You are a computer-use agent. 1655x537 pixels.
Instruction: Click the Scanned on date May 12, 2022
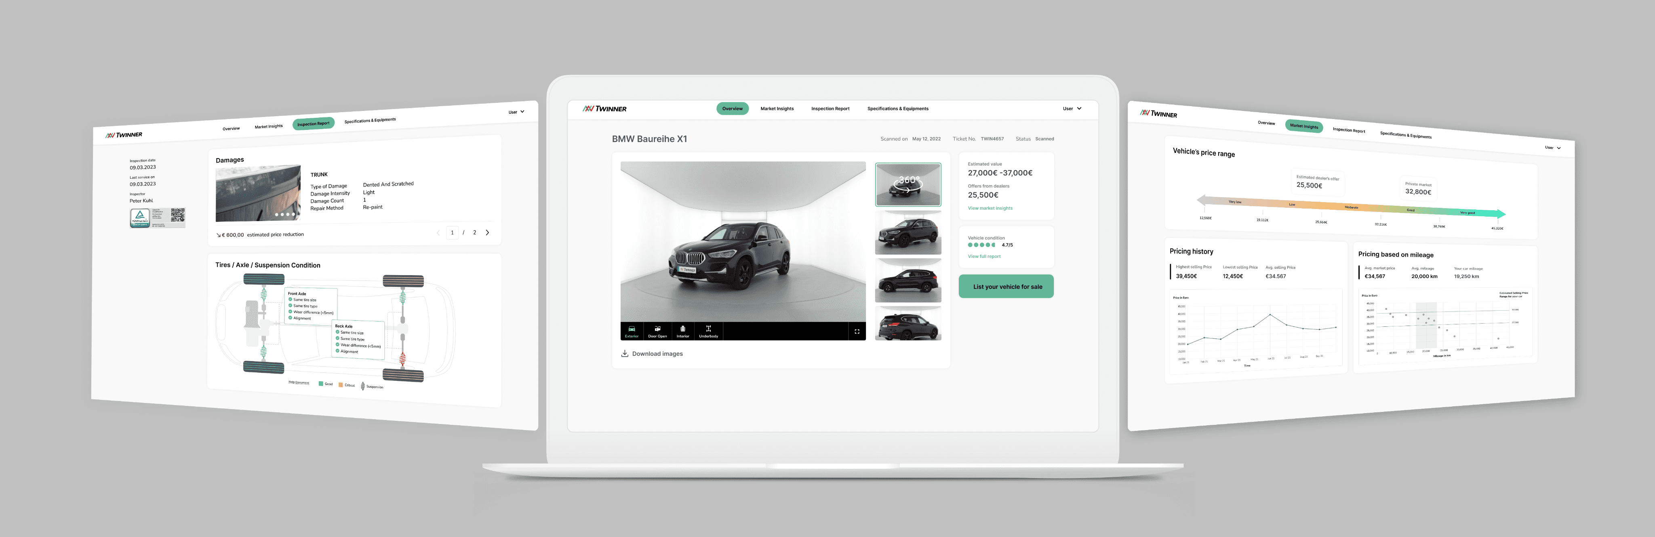click(926, 138)
